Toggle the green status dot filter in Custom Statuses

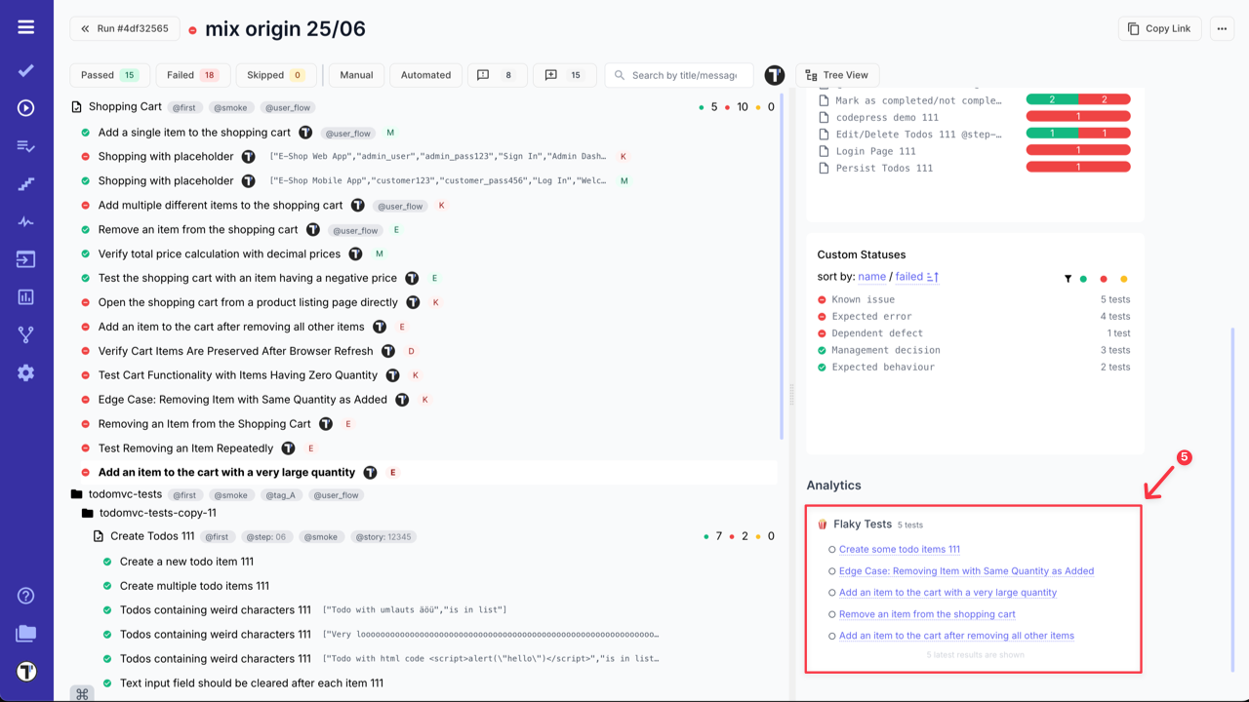[1085, 278]
